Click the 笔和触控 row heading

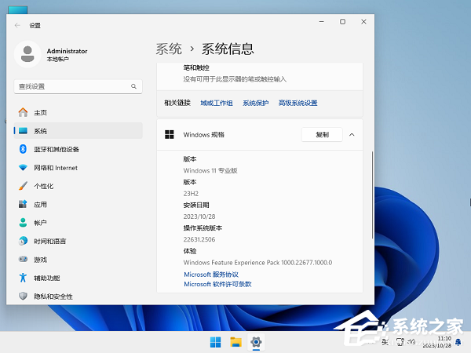(196, 67)
